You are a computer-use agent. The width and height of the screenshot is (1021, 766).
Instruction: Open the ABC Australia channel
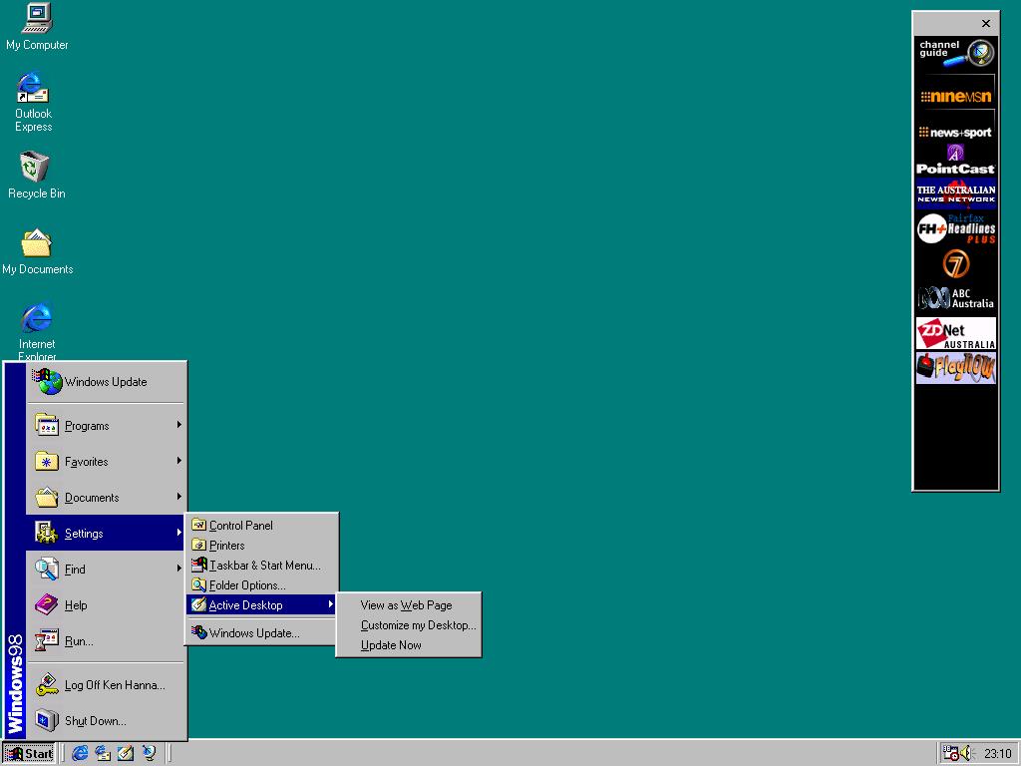coord(955,298)
